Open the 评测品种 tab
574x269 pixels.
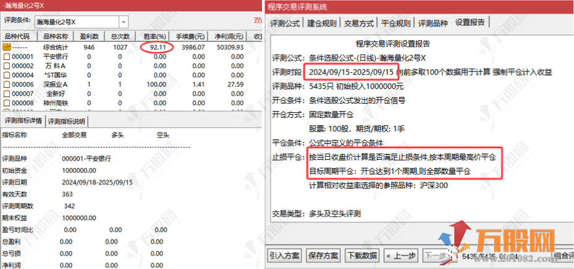[x=433, y=23]
